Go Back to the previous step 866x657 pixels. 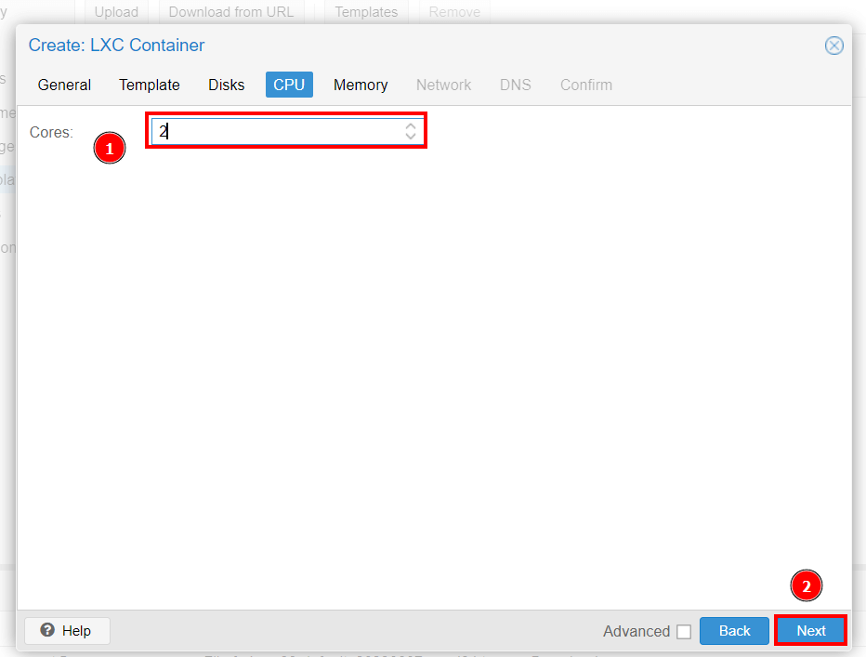point(734,631)
